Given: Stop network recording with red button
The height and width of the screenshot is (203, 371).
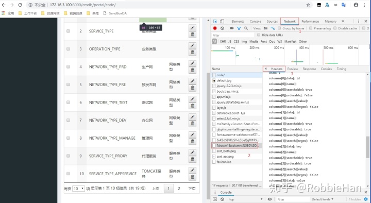Looking at the screenshot, I should click(215, 28).
